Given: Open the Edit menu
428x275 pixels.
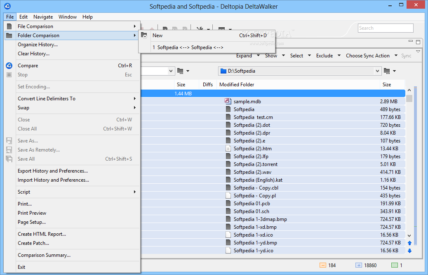Looking at the screenshot, I should tap(24, 17).
